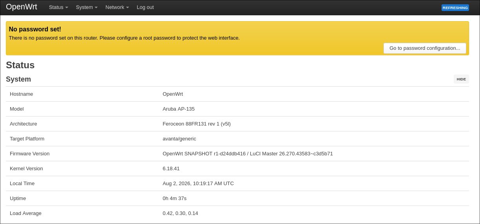Click the Target Platform row label

click(x=27, y=139)
